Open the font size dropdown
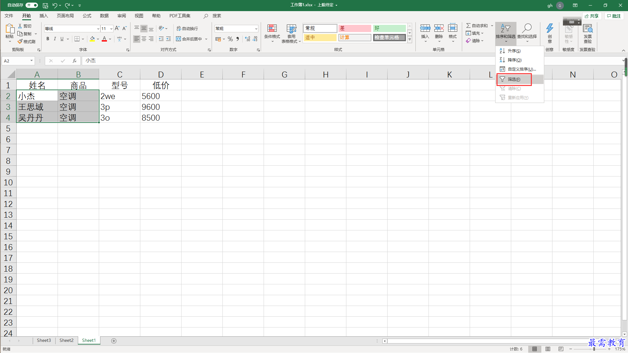The width and height of the screenshot is (628, 353). coord(111,29)
